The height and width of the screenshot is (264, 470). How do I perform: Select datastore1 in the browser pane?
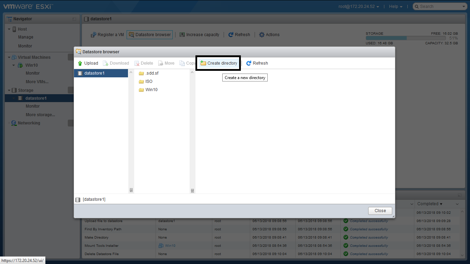94,73
